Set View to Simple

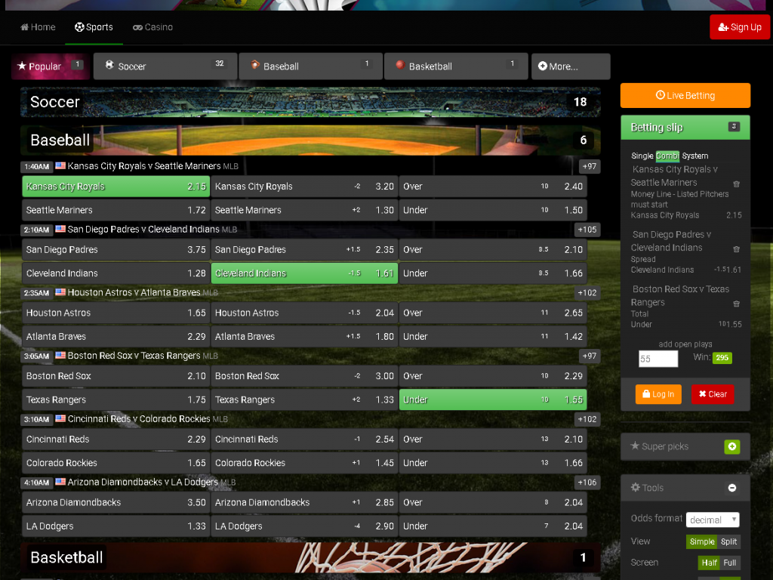(702, 541)
